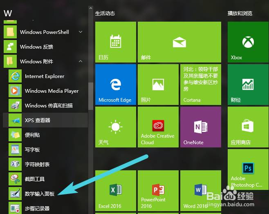Select the Internet Explorer text label
Image resolution: width=269 pixels, height=214 pixels.
(x=45, y=76)
